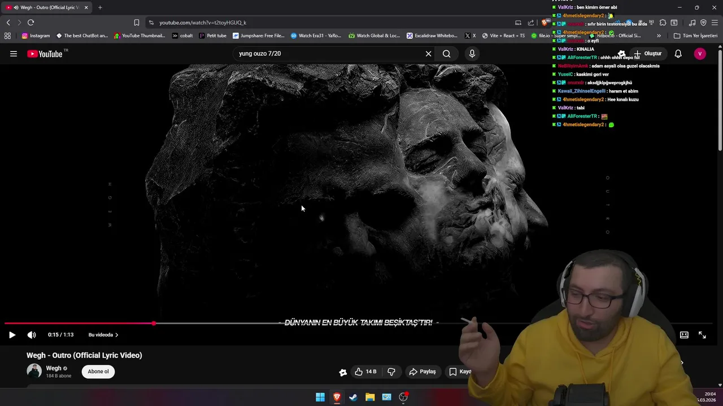Click the youtube.com address bar URL
The height and width of the screenshot is (406, 723).
[203, 23]
